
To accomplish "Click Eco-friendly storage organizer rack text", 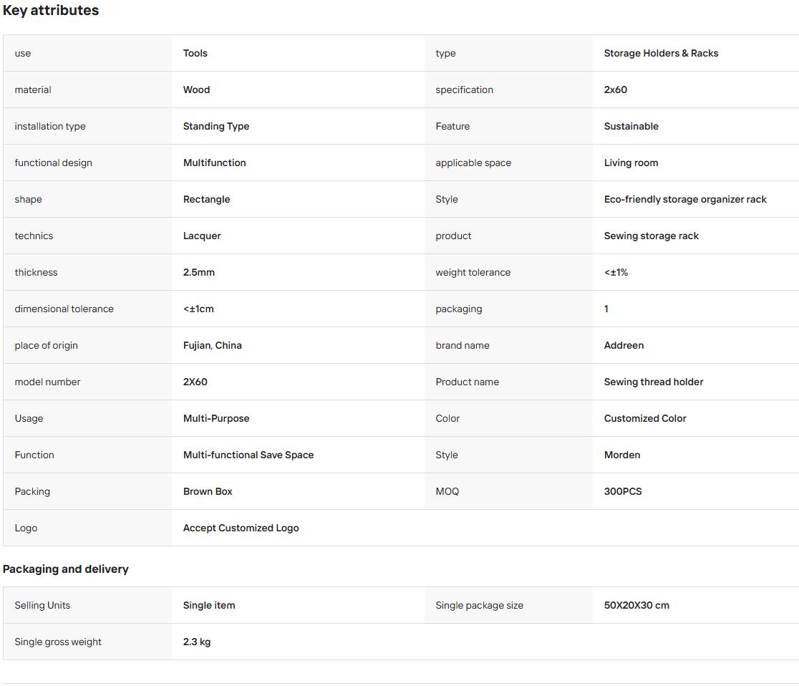I will click(685, 199).
